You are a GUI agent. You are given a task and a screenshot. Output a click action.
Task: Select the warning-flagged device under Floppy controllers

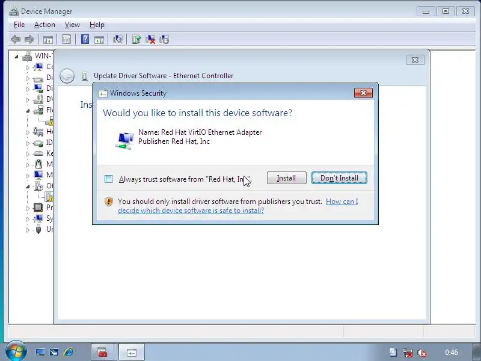[49, 122]
